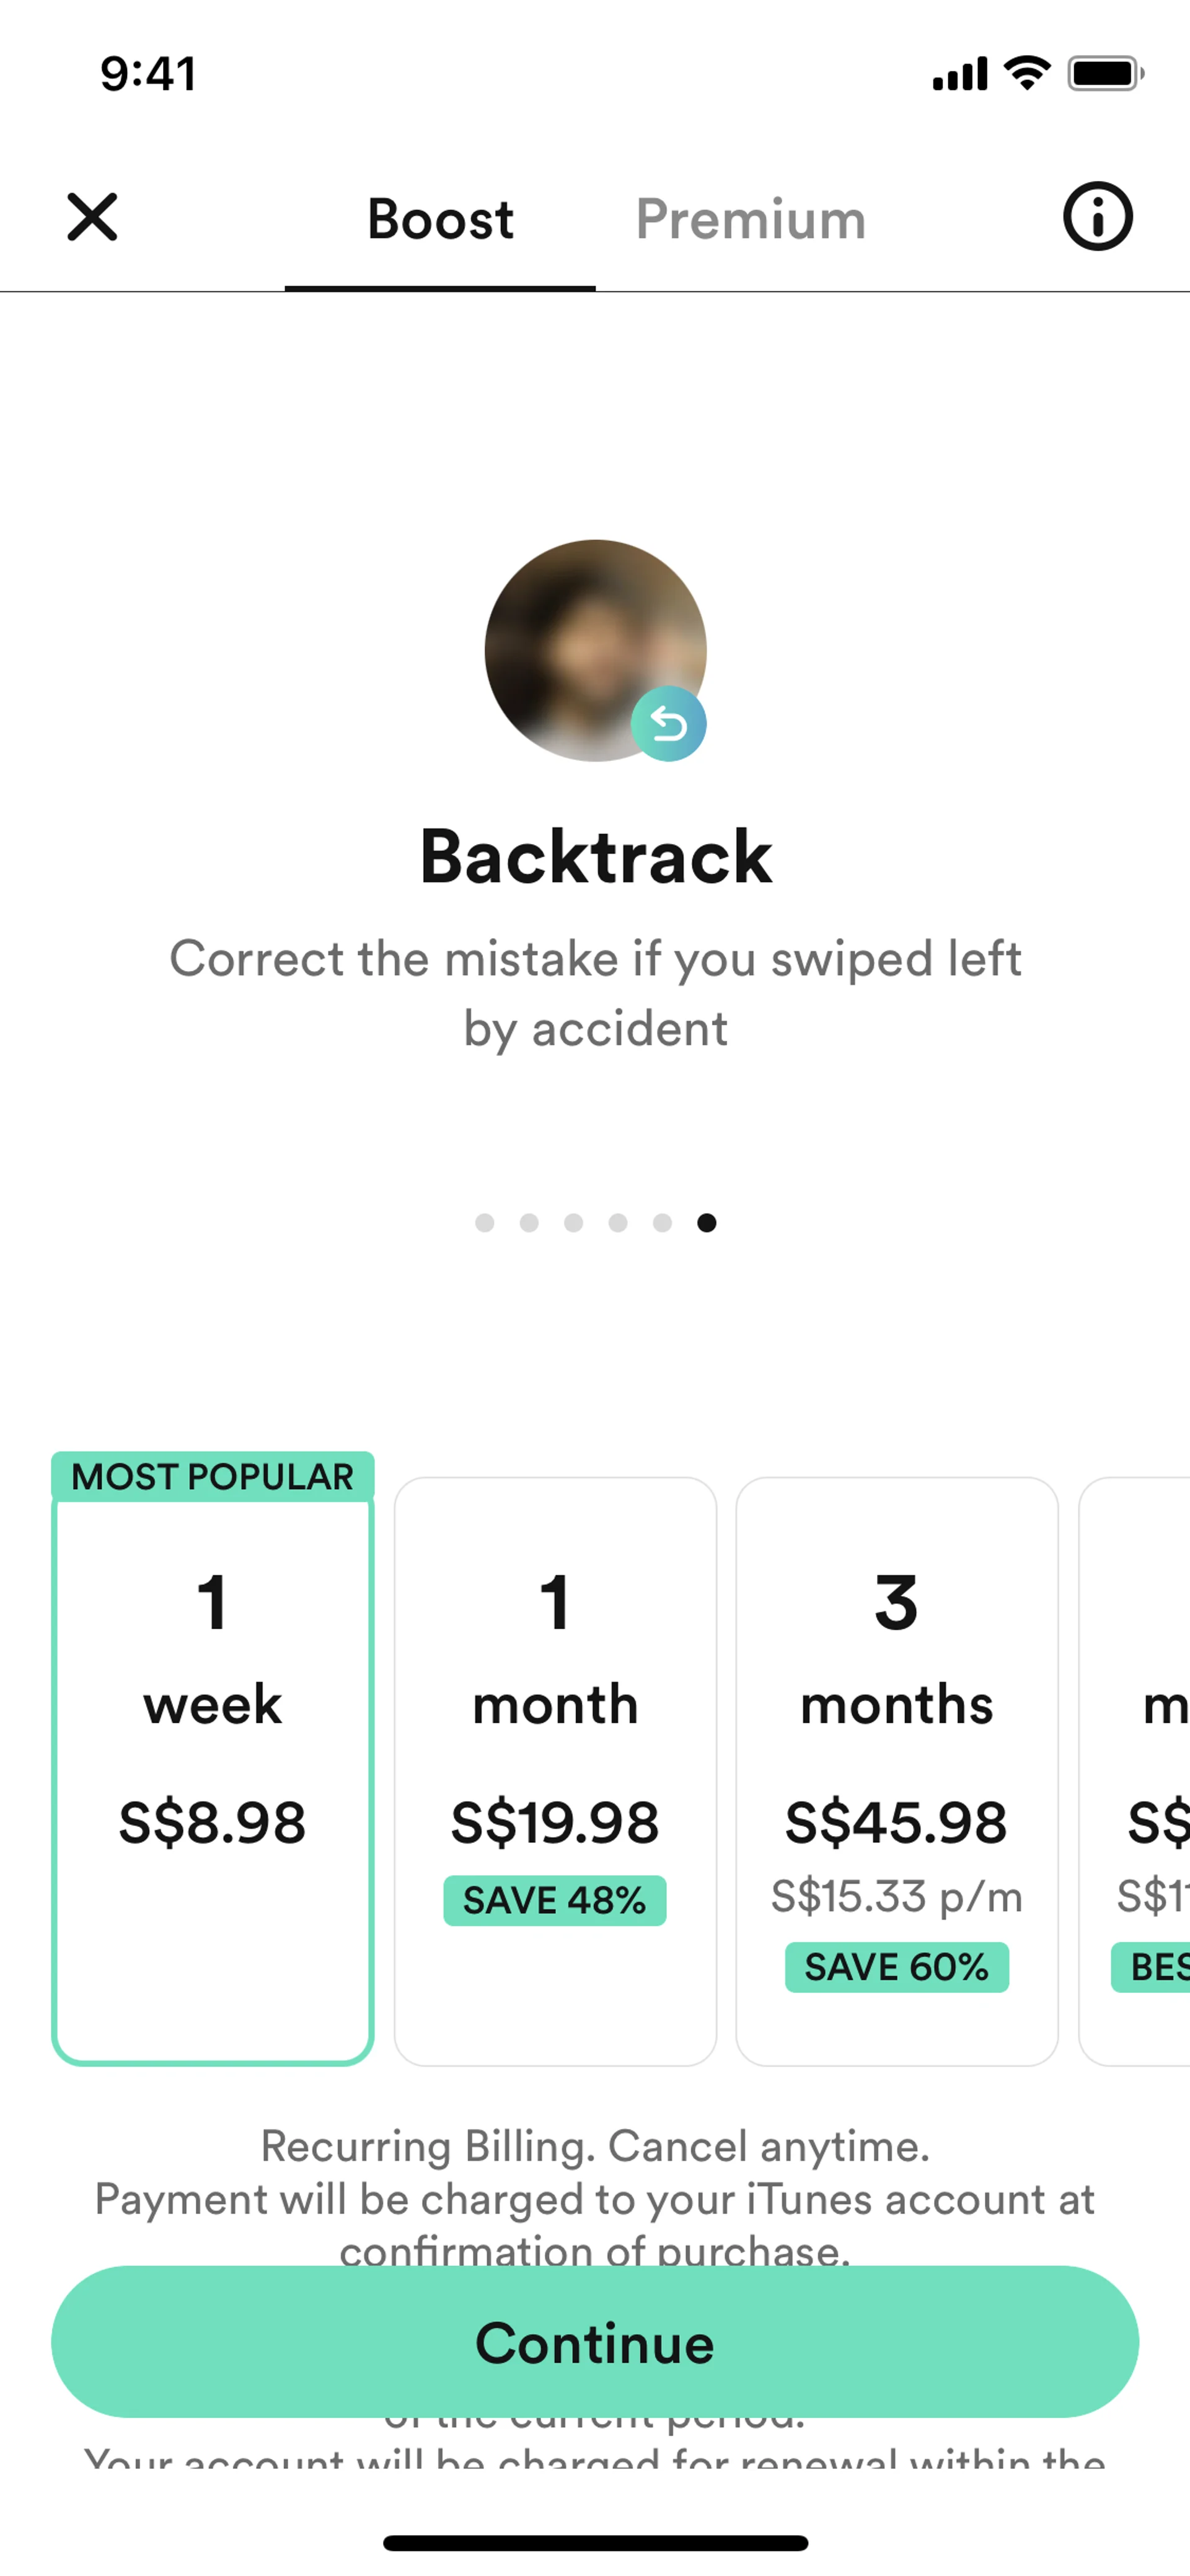Choose the 1 month S$19.98 plan
Image resolution: width=1190 pixels, height=2576 pixels.
pos(555,1770)
